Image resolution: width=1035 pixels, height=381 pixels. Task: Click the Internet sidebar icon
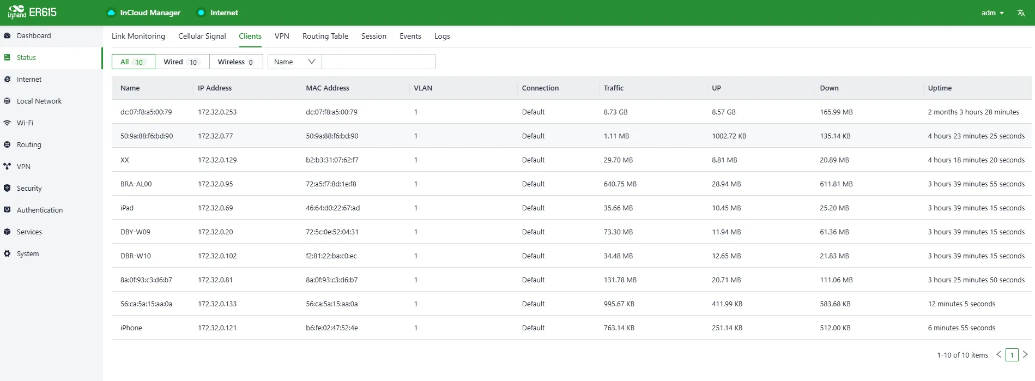click(x=7, y=79)
